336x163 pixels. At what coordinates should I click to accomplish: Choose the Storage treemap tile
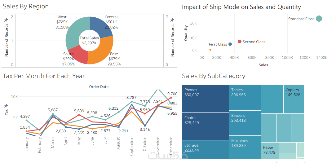(x=205, y=149)
